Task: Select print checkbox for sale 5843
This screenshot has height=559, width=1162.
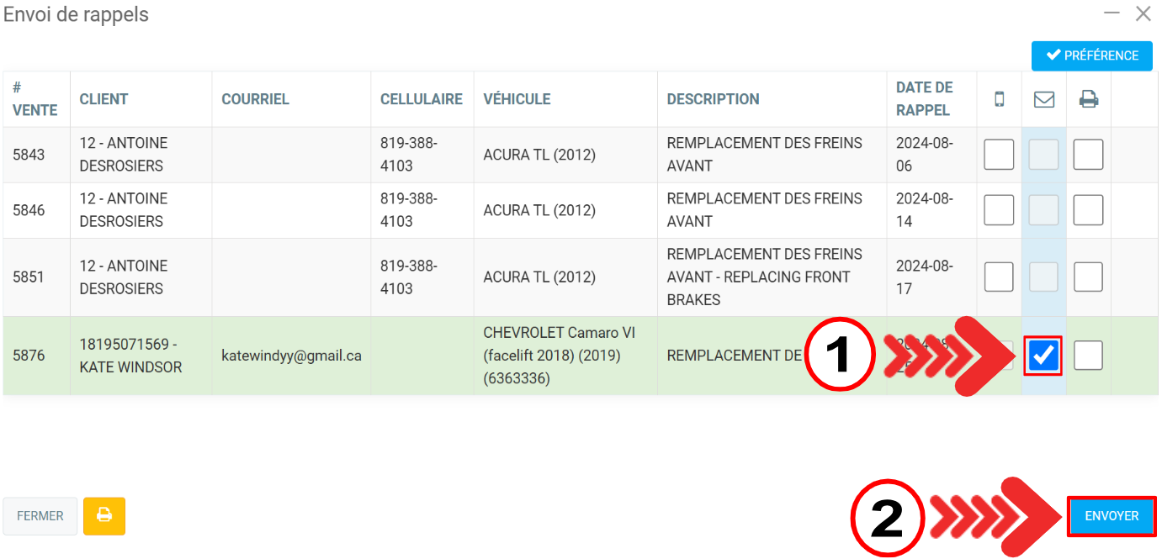Action: 1088,155
